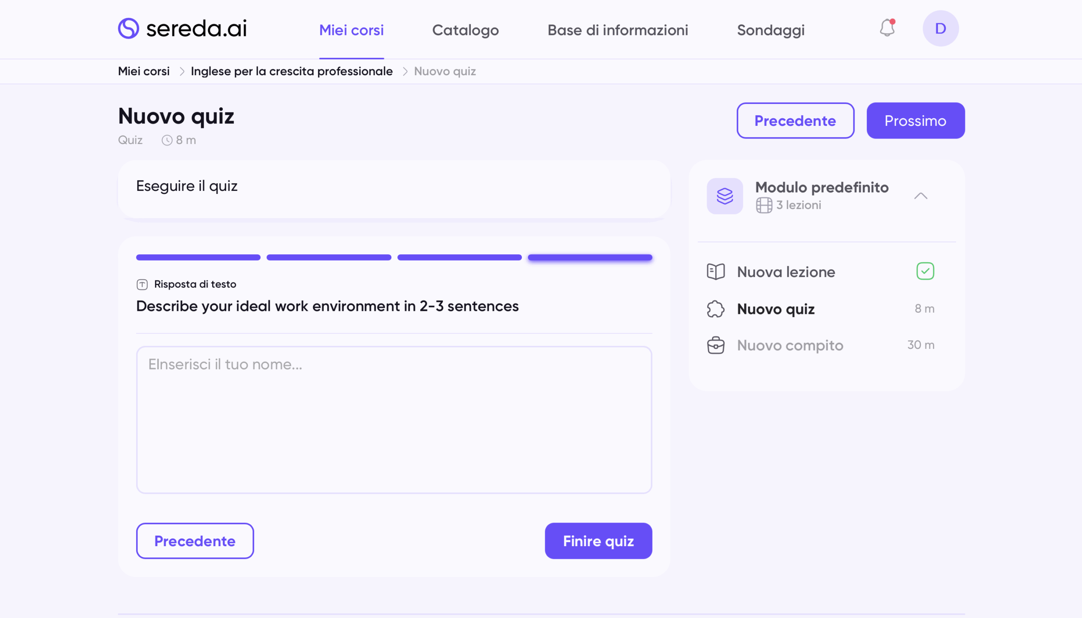Open the Inglese per la crescita professionale breadcrumb
This screenshot has height=618, width=1082.
pyautogui.click(x=291, y=71)
